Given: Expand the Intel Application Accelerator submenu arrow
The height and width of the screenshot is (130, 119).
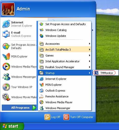Looking at the screenshot, I should point(90,61).
